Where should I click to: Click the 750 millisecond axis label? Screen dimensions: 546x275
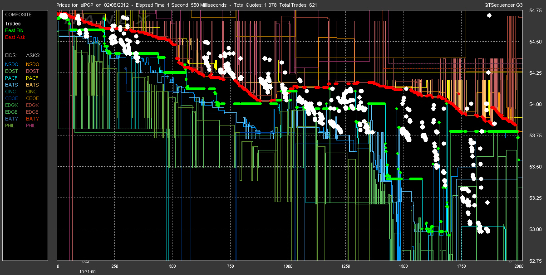(230, 267)
